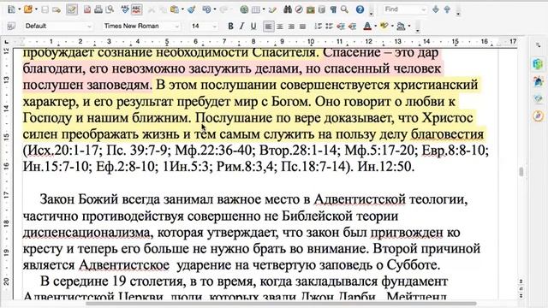This screenshot has width=548, height=308.
Task: Toggle Edit File mode
Action: (x=72, y=9)
